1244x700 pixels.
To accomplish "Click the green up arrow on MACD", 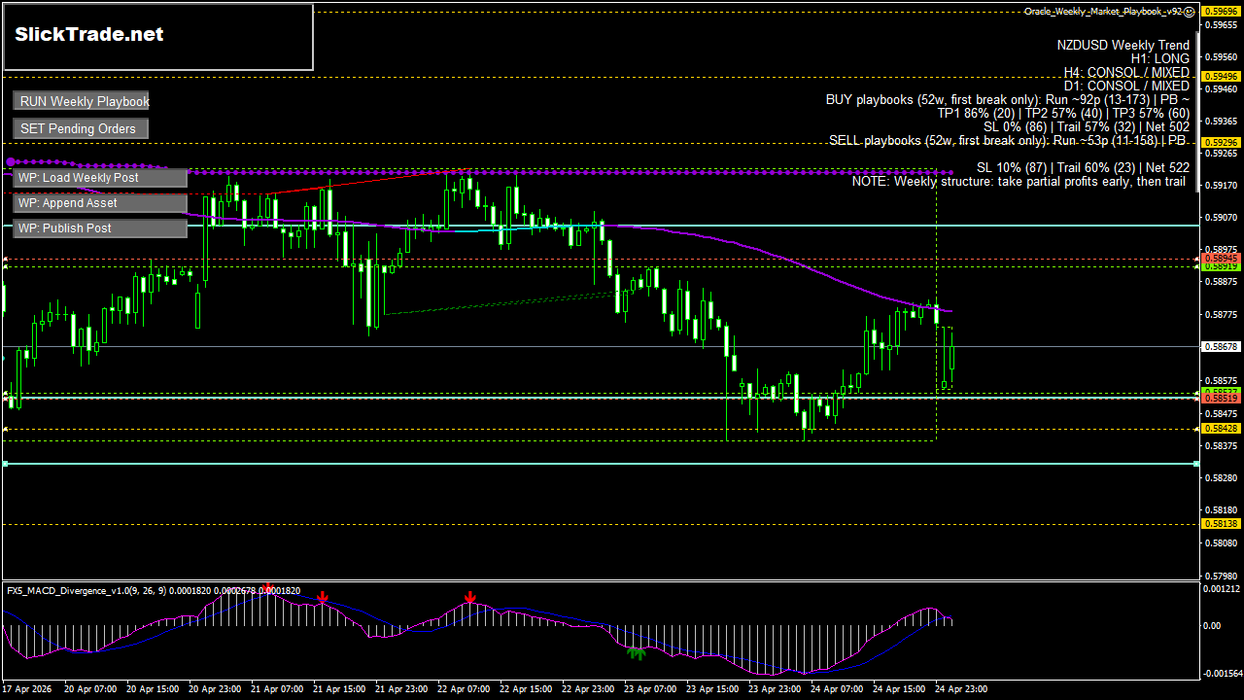I will coord(637,653).
